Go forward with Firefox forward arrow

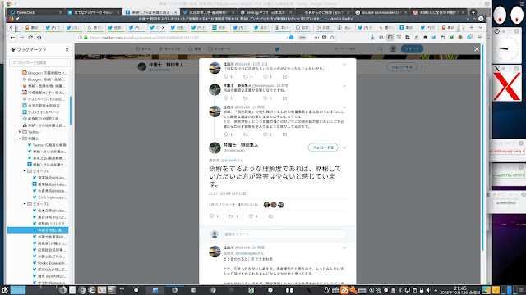(21, 38)
